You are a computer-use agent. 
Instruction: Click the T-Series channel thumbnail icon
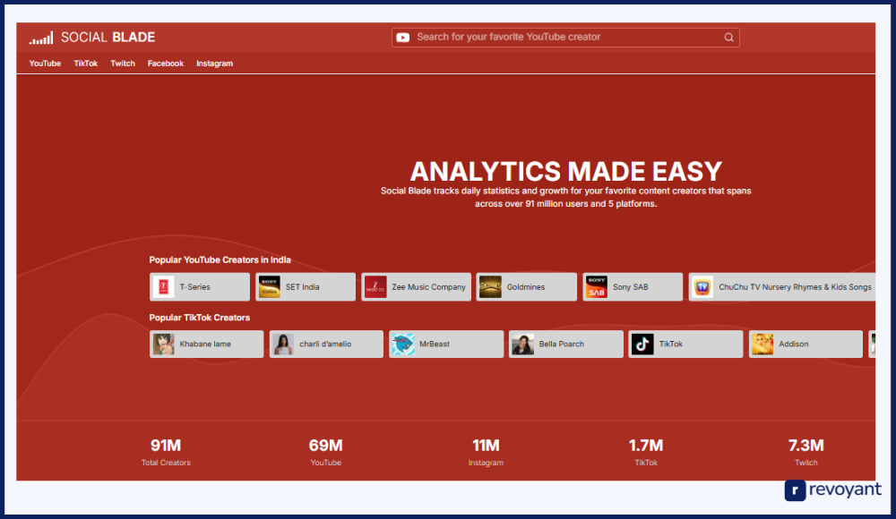tap(163, 287)
